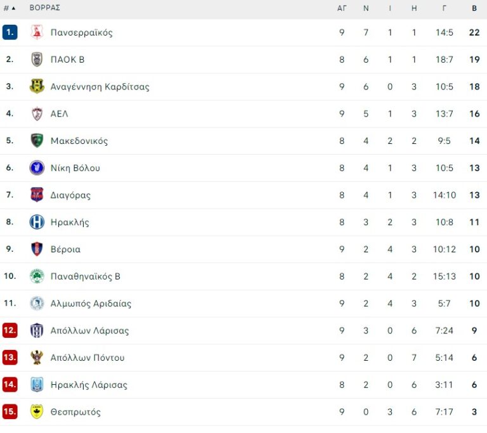This screenshot has width=487, height=433.
Task: Click the ΠΑΟΚ Β team logo
Action: (x=37, y=60)
